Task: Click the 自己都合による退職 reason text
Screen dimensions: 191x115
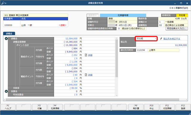Action: tap(175, 25)
